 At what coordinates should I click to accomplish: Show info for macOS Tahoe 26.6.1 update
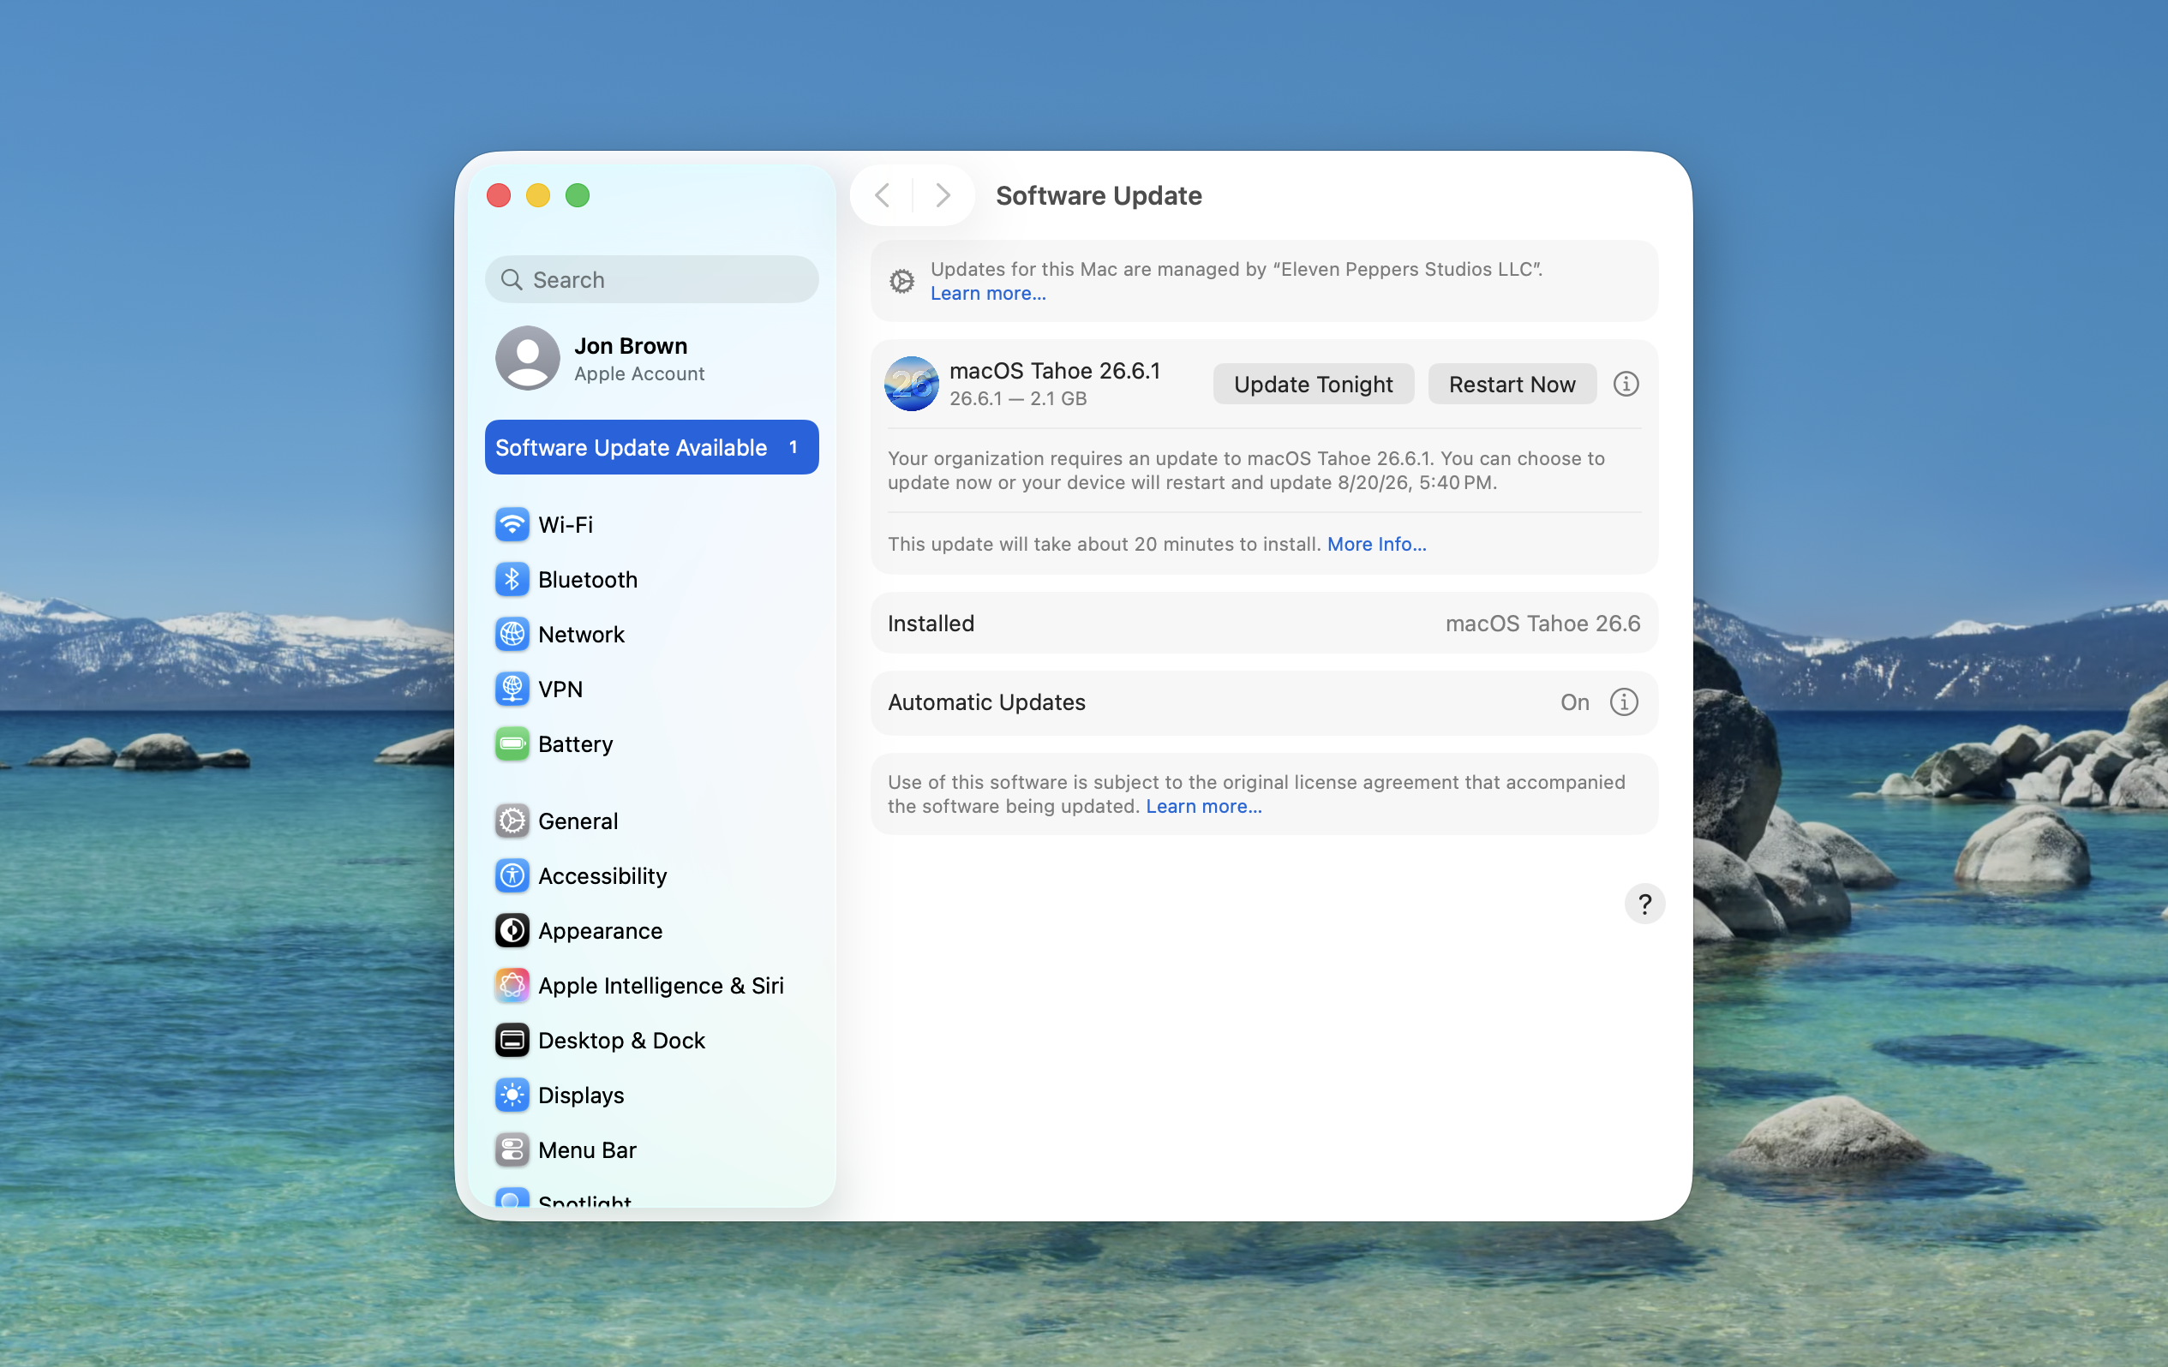(x=1625, y=385)
